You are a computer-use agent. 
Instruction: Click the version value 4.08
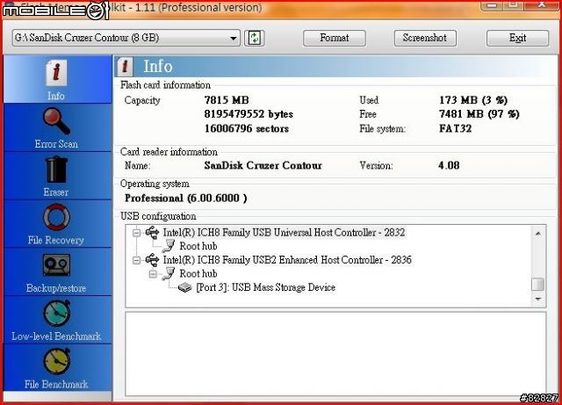click(x=449, y=165)
